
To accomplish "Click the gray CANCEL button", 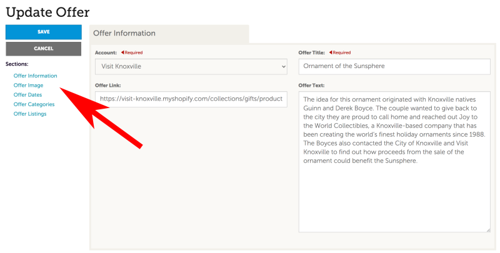I will [x=44, y=49].
